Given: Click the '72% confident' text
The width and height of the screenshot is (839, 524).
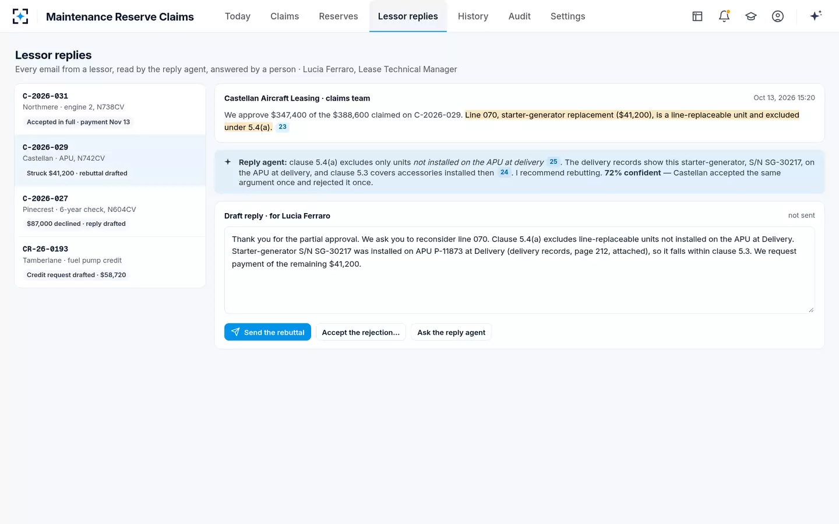Looking at the screenshot, I should click(633, 173).
